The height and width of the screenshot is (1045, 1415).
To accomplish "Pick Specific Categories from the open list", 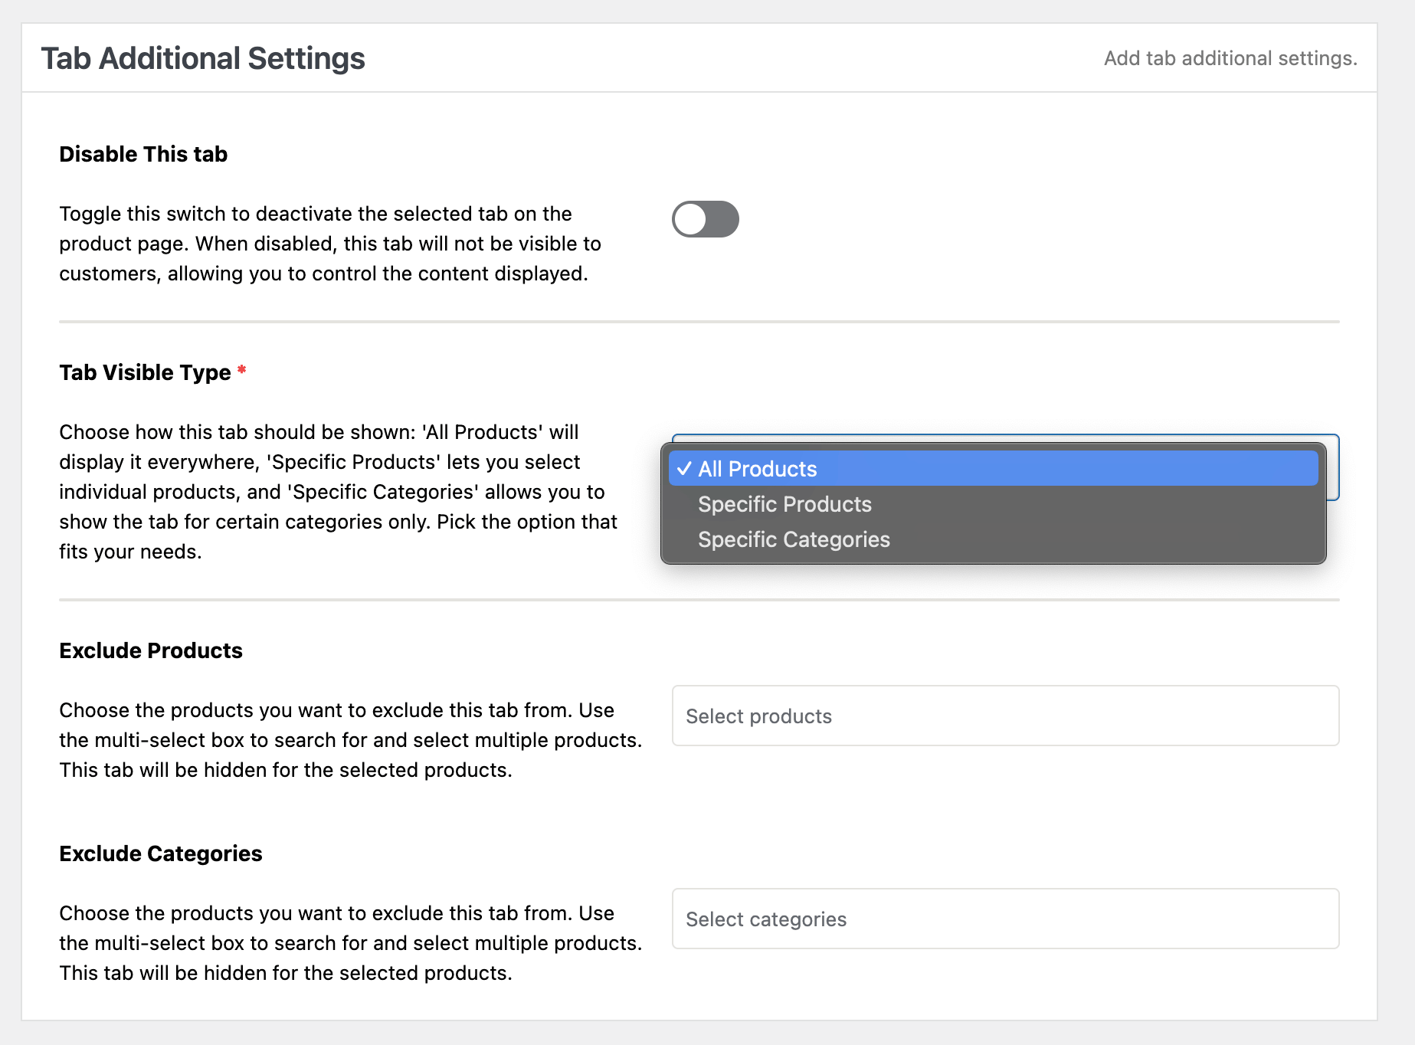I will (793, 539).
